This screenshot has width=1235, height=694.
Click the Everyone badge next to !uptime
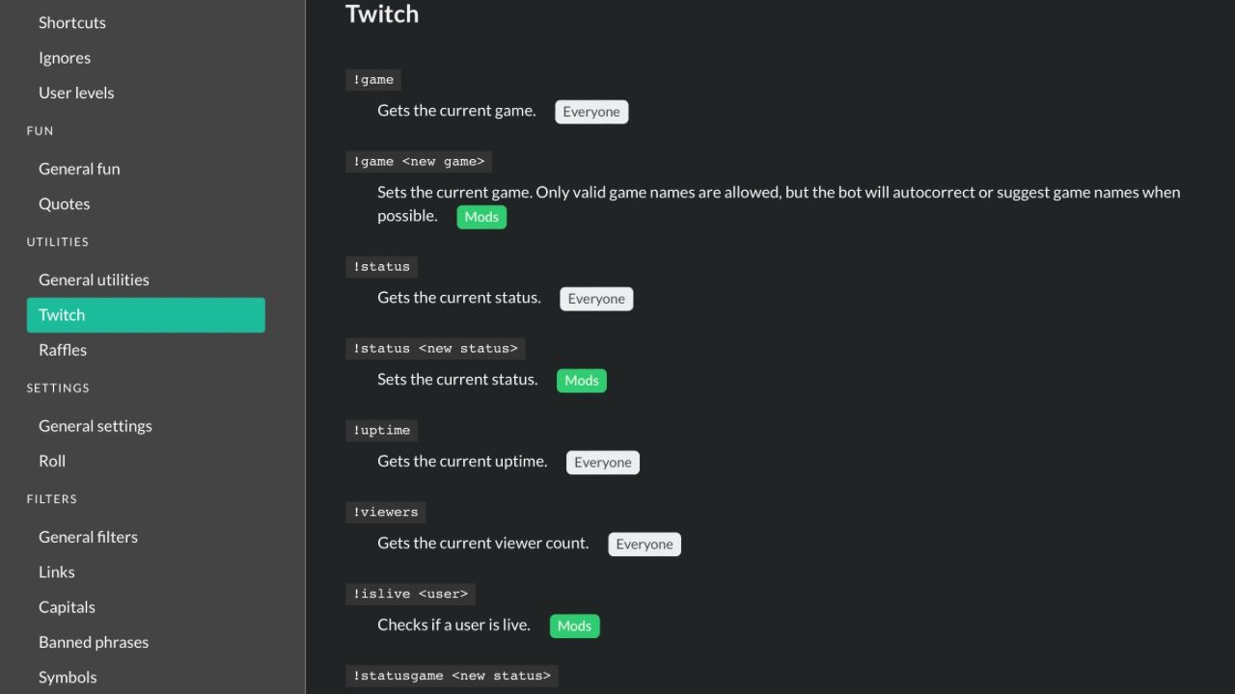coord(602,462)
